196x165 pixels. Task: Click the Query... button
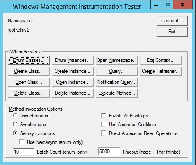(117, 71)
